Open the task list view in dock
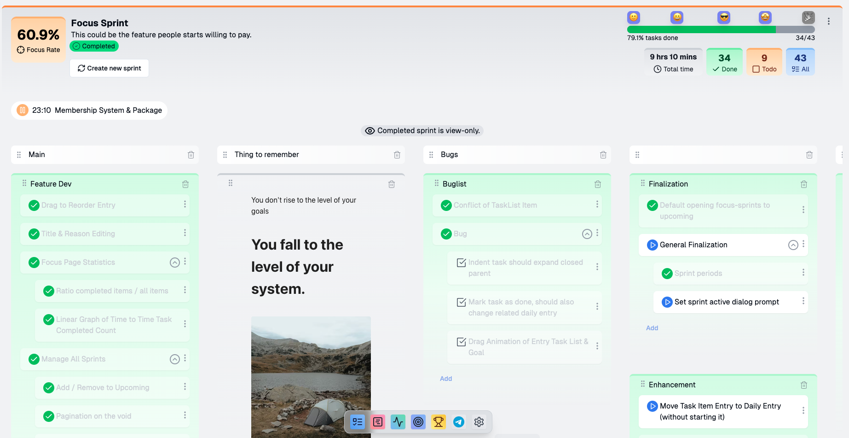Image resolution: width=849 pixels, height=438 pixels. click(358, 422)
